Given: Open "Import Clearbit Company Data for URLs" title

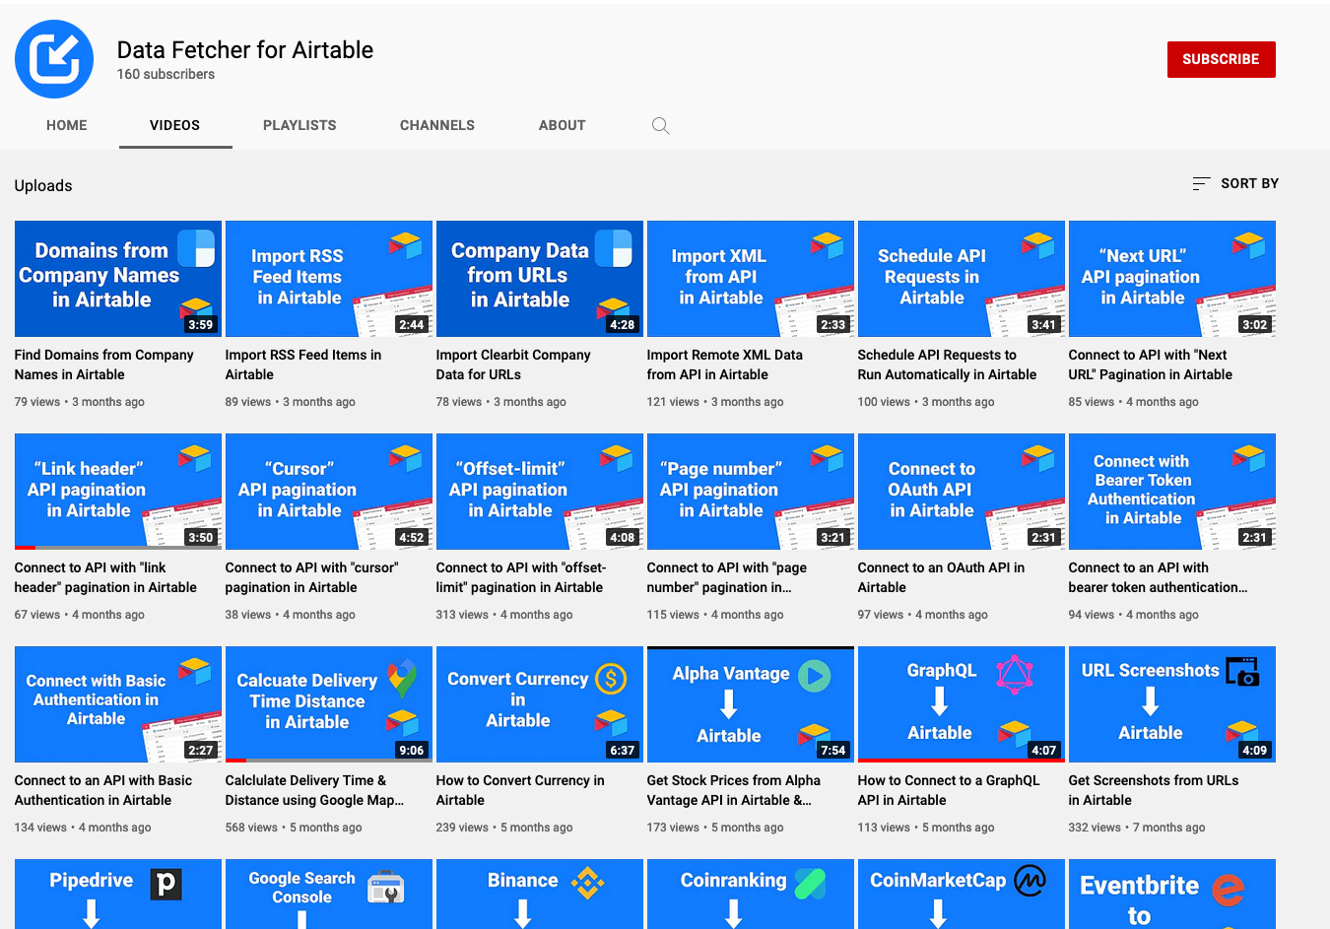Looking at the screenshot, I should tap(513, 365).
